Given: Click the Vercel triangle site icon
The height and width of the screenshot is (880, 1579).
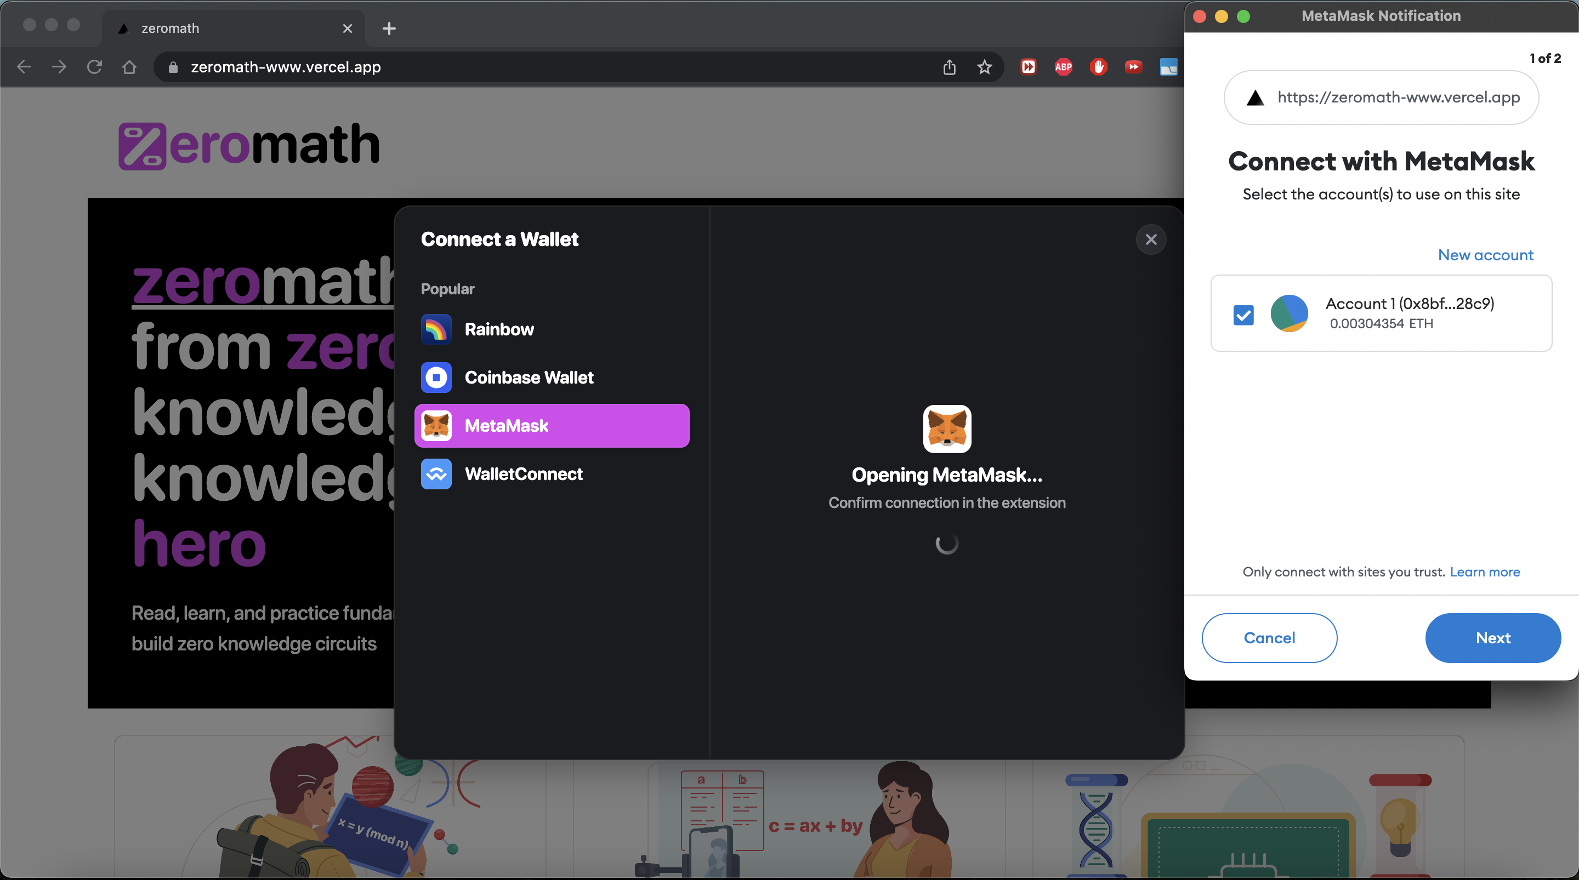Looking at the screenshot, I should (x=1255, y=98).
